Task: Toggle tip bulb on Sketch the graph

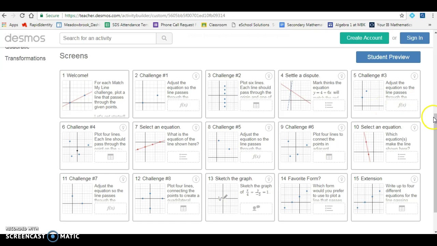Action: coord(269,179)
